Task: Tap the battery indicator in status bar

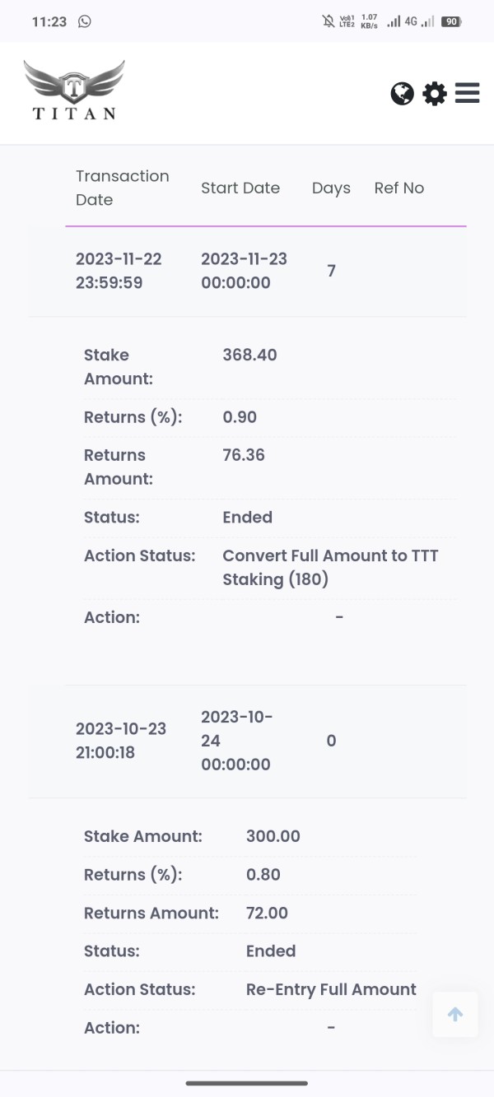Action: click(450, 22)
